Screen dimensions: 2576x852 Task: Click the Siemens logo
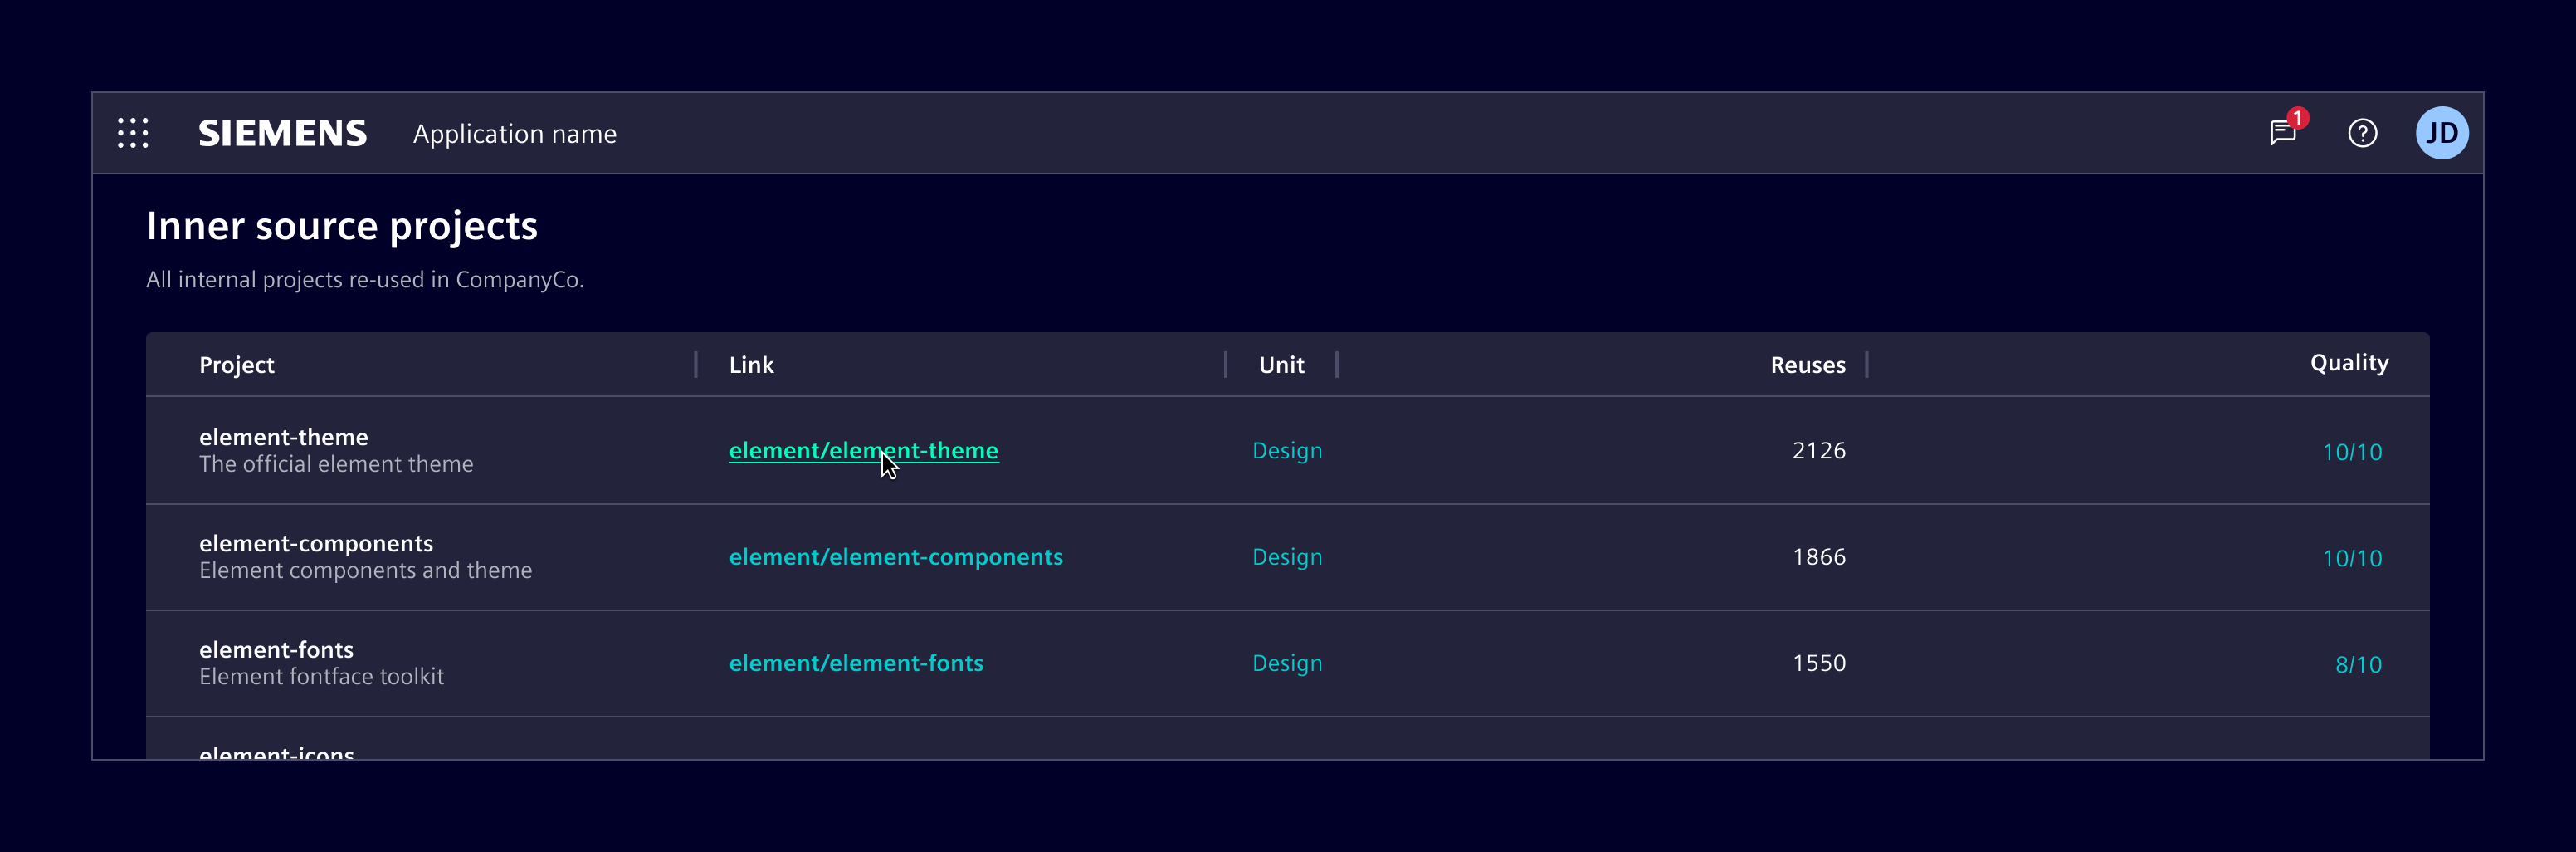coord(283,133)
